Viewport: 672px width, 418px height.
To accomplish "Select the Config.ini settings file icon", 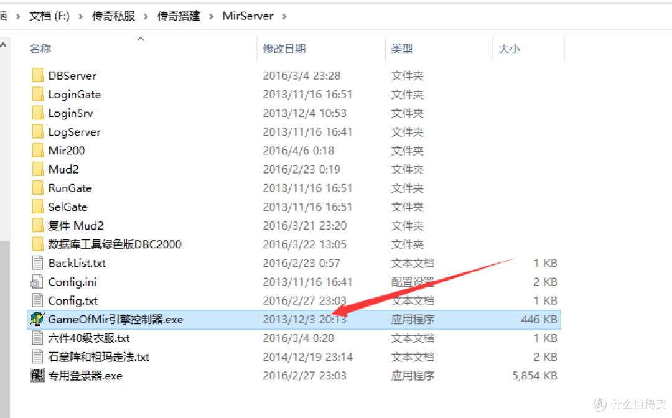I will (x=38, y=282).
